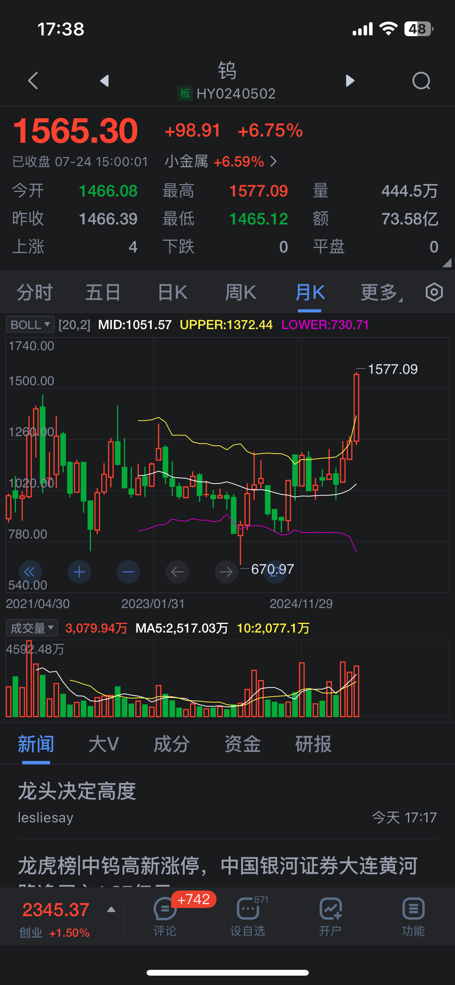Open 成交量 indicator dropdown
The image size is (455, 985).
point(32,628)
